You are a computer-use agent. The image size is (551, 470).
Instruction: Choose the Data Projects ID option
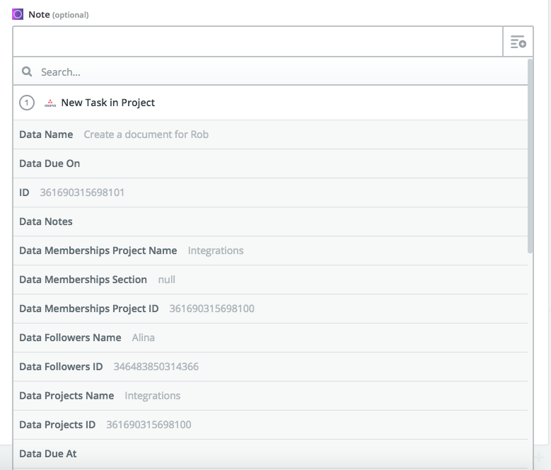271,425
